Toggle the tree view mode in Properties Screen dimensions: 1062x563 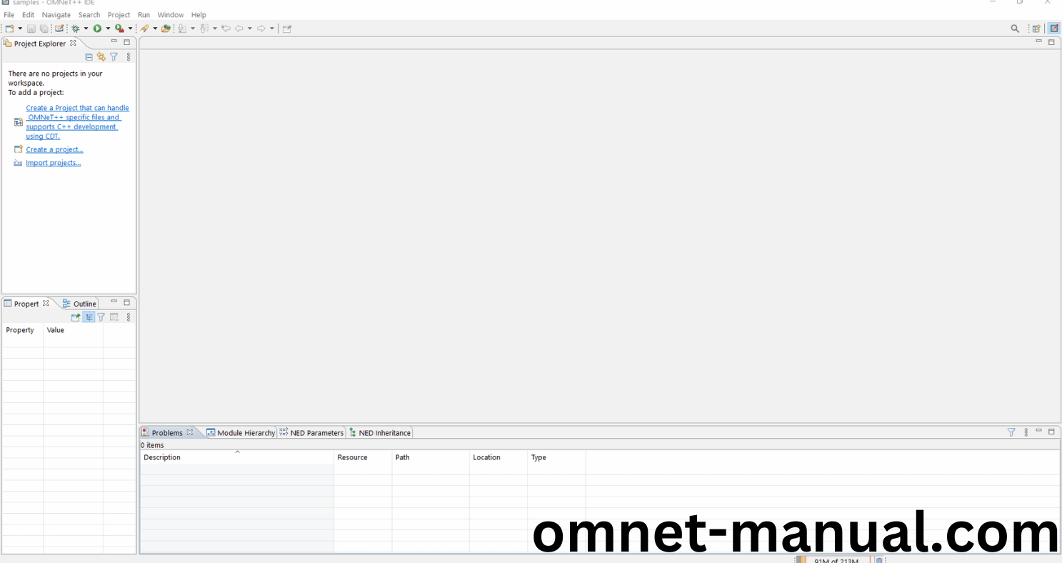point(89,317)
